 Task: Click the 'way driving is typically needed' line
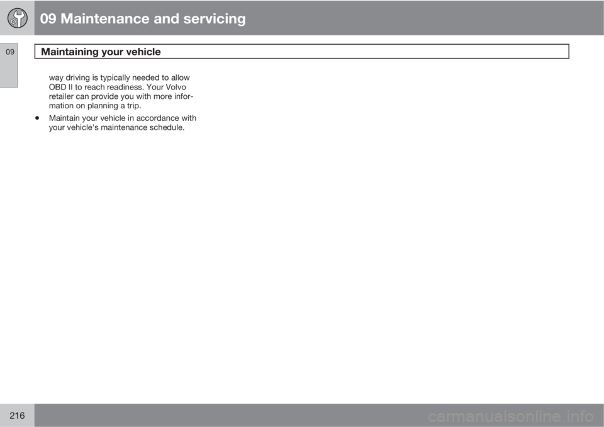click(x=119, y=77)
